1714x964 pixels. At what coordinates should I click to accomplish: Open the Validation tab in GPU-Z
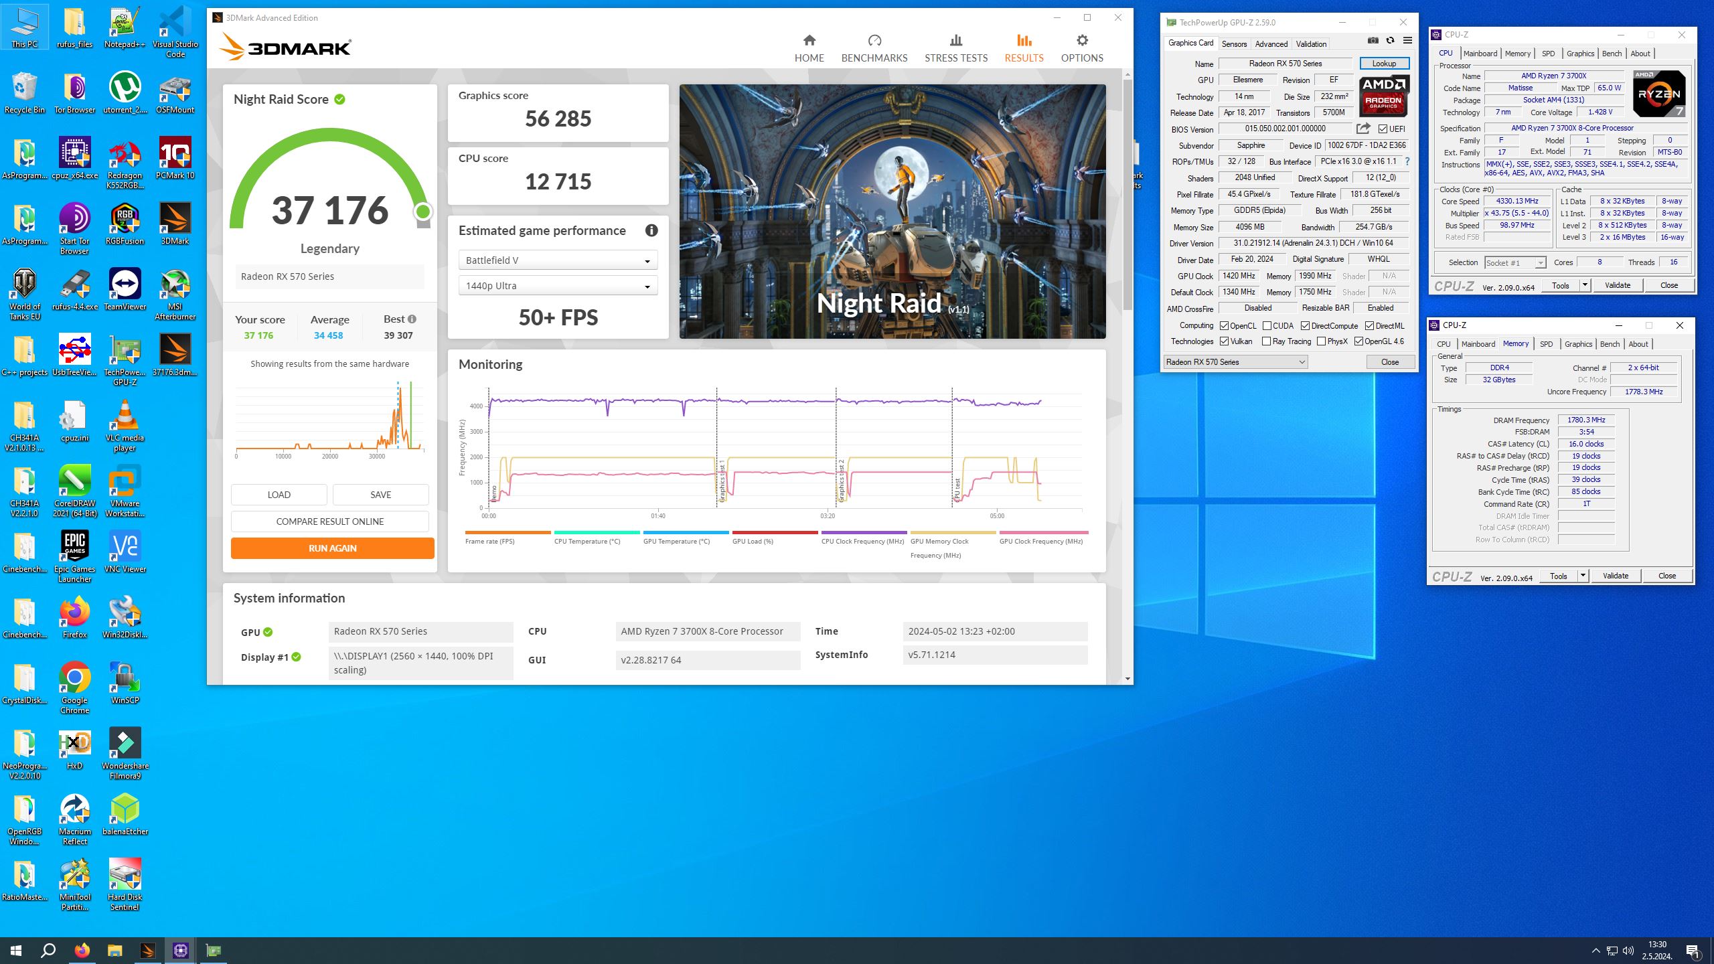[1311, 44]
